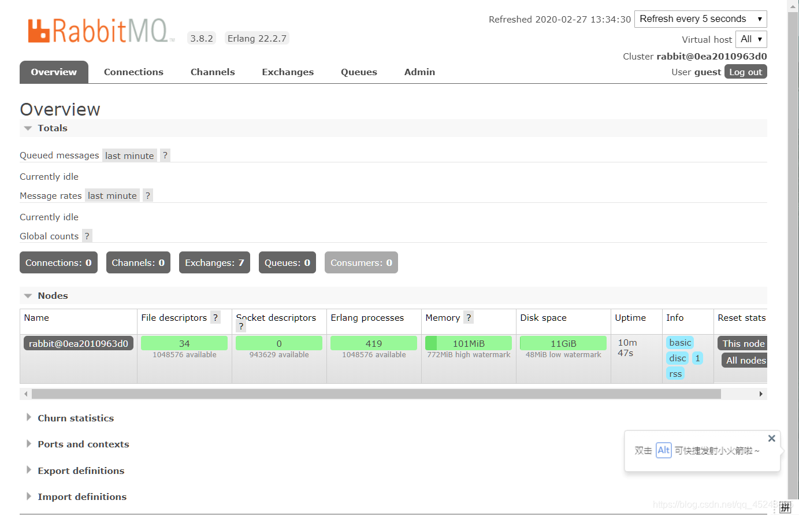
Task: Click the Alt key badge in popup
Action: click(x=664, y=450)
